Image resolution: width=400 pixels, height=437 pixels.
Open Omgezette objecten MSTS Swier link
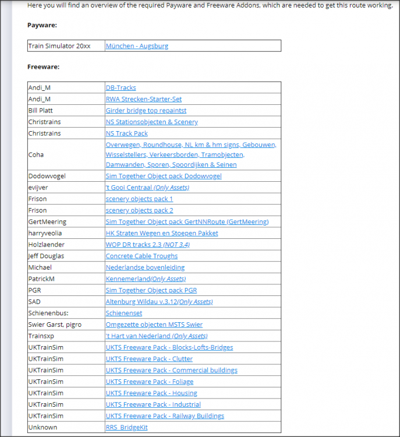pyautogui.click(x=154, y=325)
